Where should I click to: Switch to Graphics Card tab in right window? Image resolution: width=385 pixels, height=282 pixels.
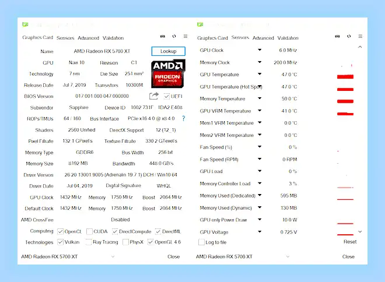(x=212, y=38)
